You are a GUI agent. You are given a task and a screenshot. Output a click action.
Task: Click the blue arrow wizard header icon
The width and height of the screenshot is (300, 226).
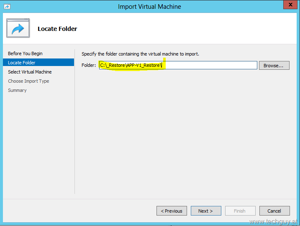[x=18, y=28]
